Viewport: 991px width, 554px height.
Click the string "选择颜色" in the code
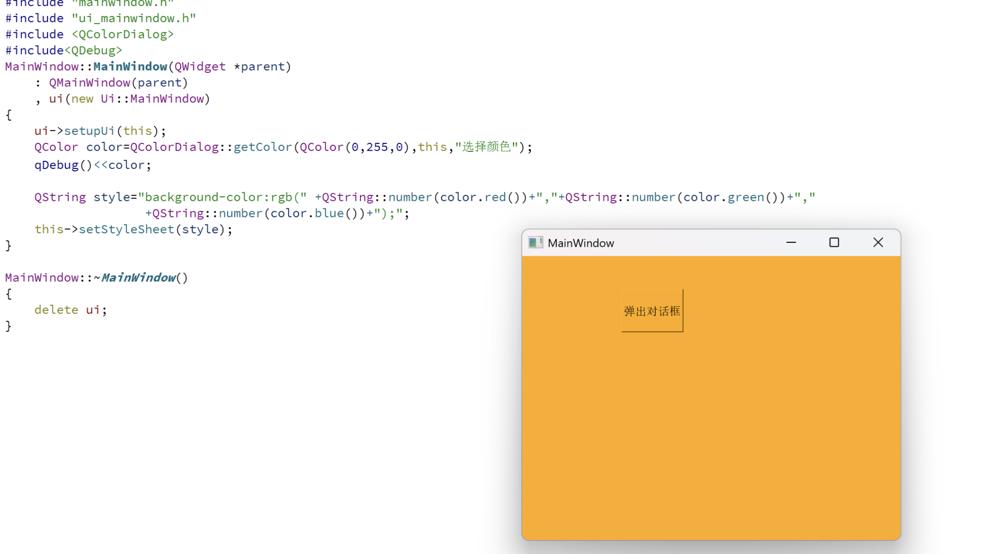click(x=486, y=147)
